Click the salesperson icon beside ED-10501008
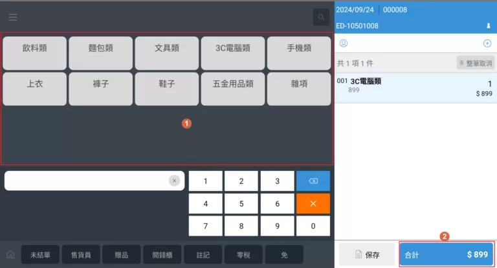Viewport: 497px width, 268px height. coord(489,26)
